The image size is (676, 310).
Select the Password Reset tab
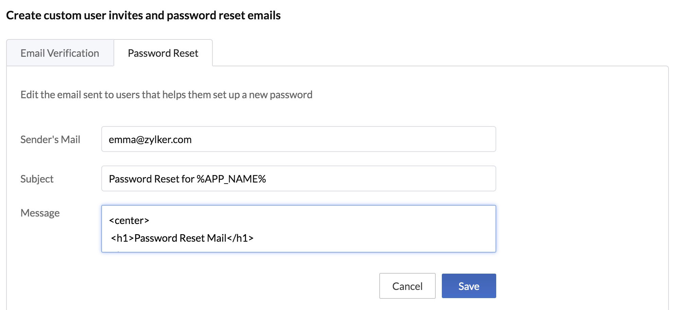[x=163, y=53]
